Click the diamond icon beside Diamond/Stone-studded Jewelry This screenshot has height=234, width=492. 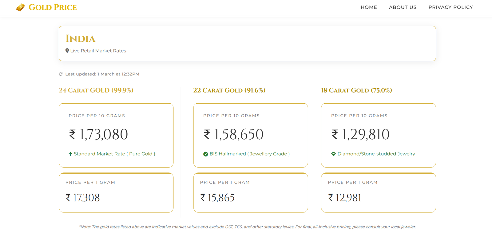[334, 154]
